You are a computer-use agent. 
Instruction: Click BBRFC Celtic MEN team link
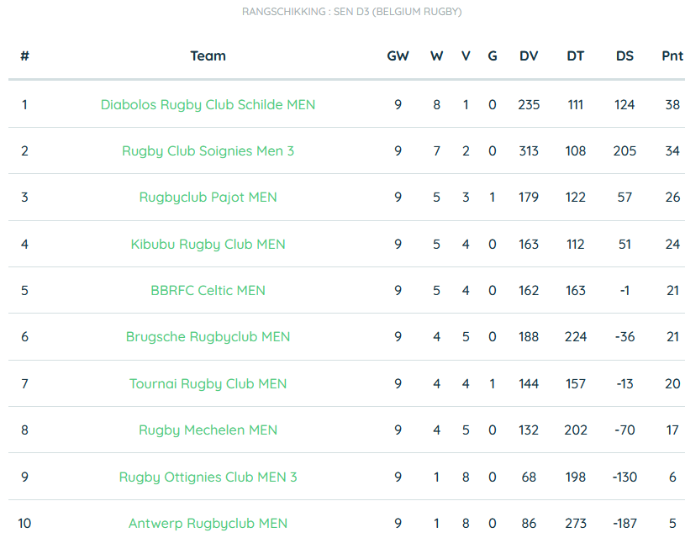(x=208, y=291)
